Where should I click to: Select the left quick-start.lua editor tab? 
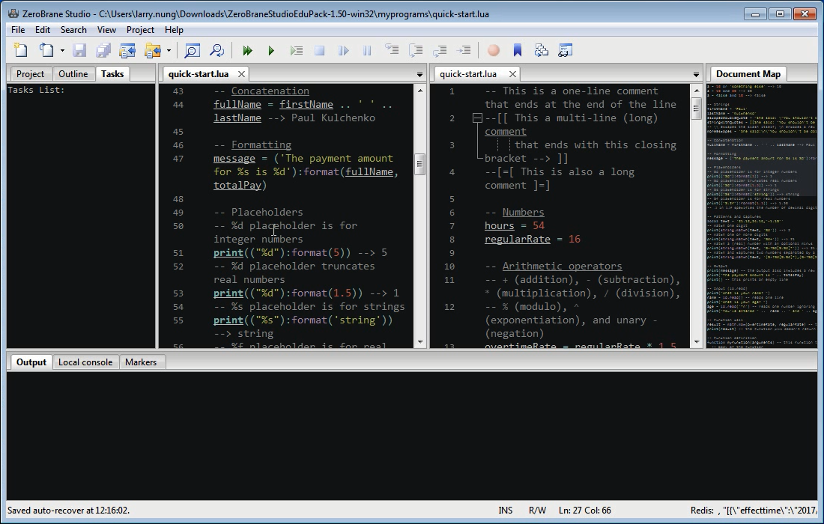coord(199,74)
